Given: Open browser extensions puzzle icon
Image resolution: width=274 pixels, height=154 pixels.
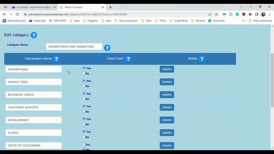Looking at the screenshot, I should [250, 14].
